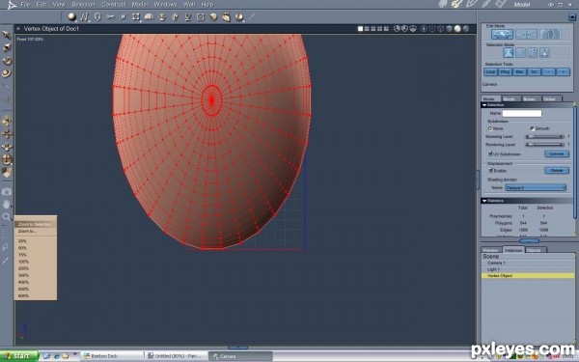Screen dimensions: 579x362
Task: Switch to the Bones tab
Action: pyautogui.click(x=530, y=98)
